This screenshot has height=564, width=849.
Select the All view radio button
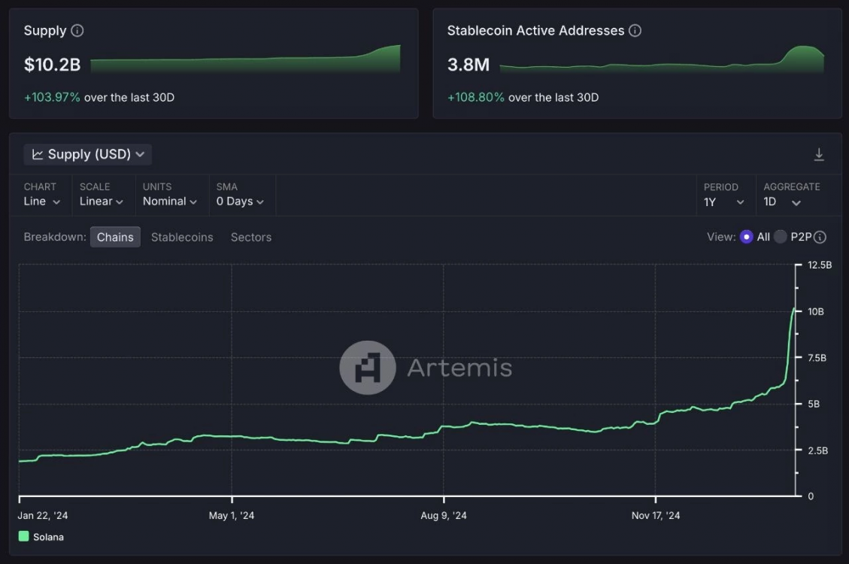point(746,237)
